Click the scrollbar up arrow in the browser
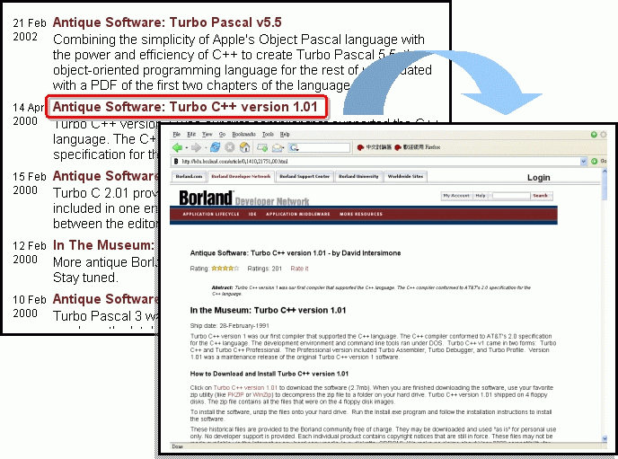The image size is (618, 459). click(x=605, y=172)
